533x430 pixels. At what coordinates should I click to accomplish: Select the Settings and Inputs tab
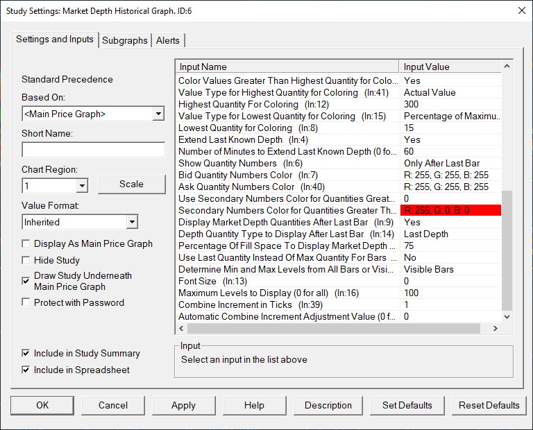[55, 40]
